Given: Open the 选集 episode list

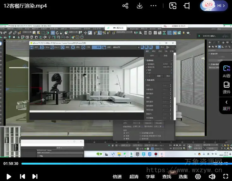Looking at the screenshot, I should click(x=183, y=176).
